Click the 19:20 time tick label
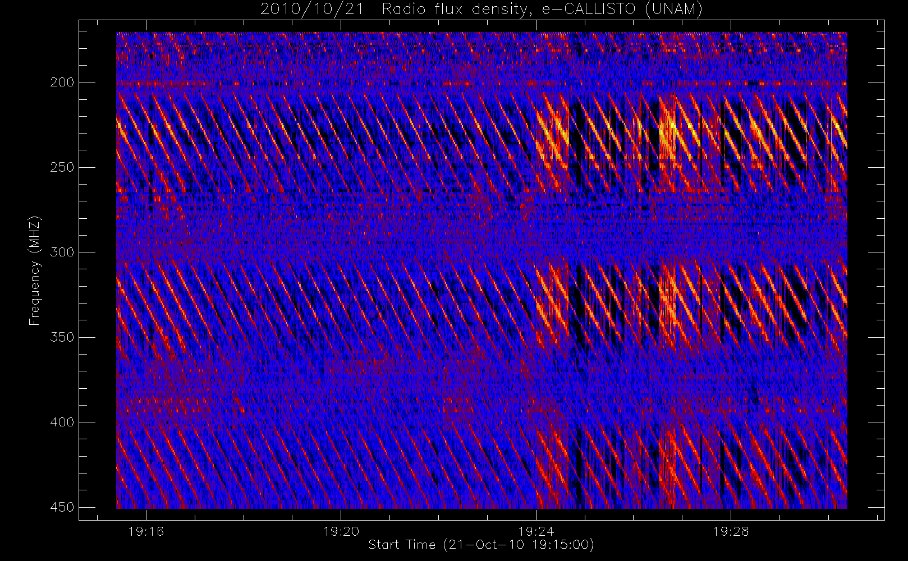 point(341,531)
